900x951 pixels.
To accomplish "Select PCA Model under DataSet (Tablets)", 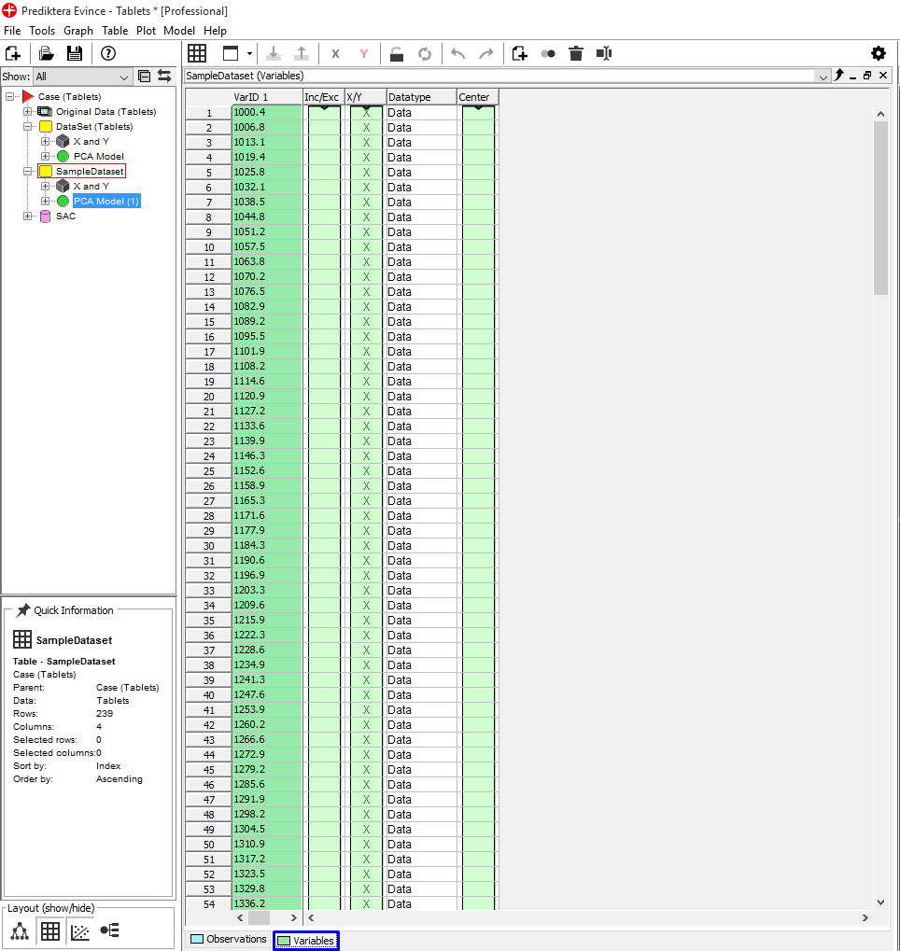I will (x=98, y=157).
